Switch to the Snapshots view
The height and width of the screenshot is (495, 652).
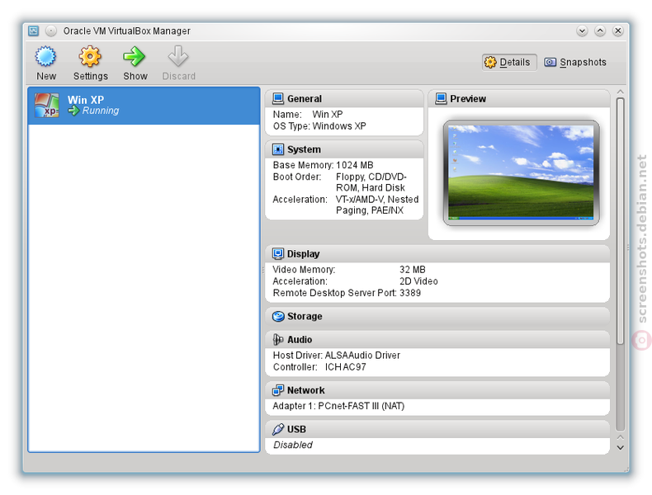click(x=575, y=63)
